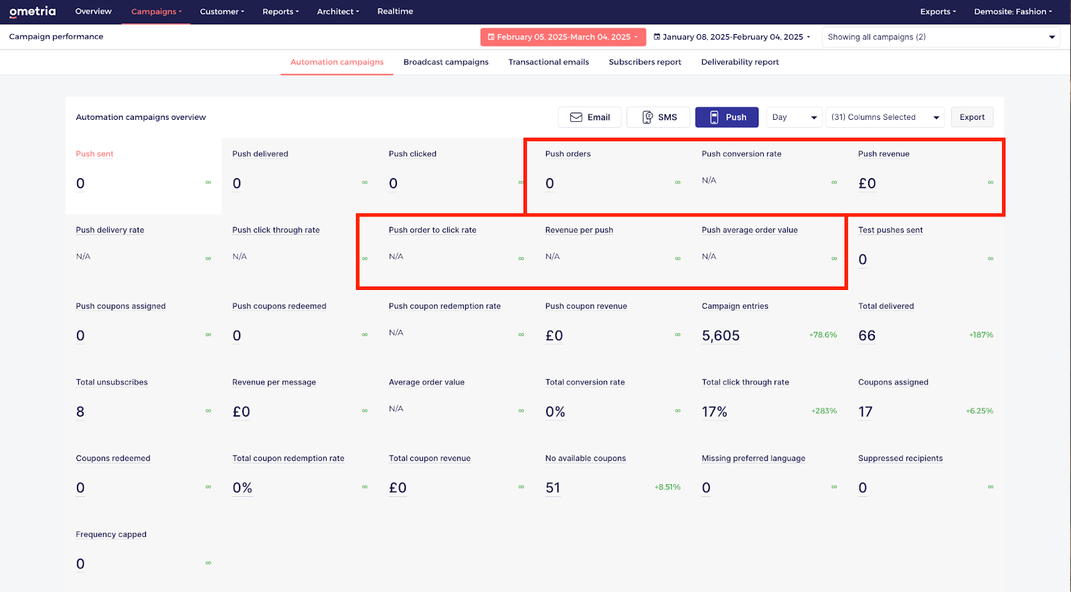Click the Total unsubscribes label
1071x592 pixels.
[x=112, y=382]
